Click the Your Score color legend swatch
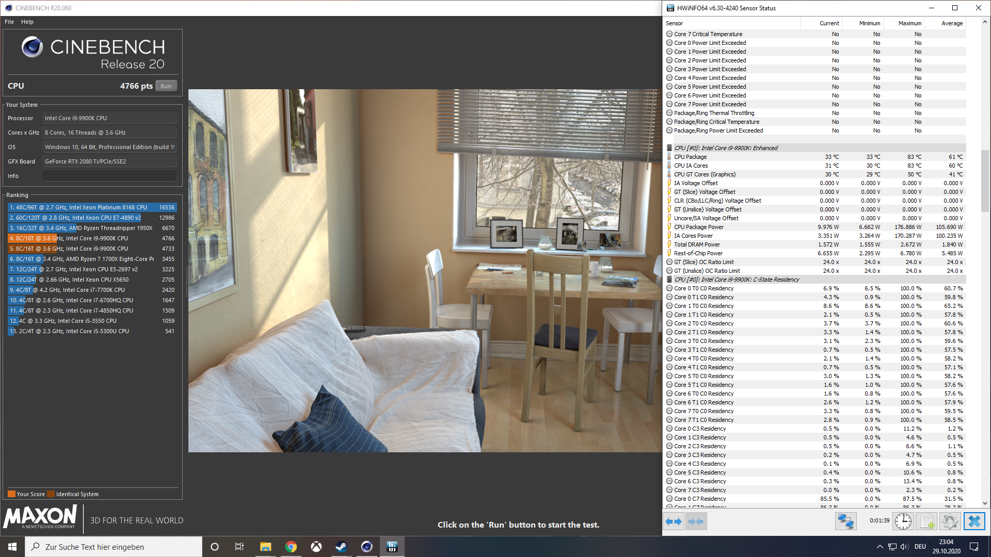This screenshot has height=557, width=991. coord(11,494)
